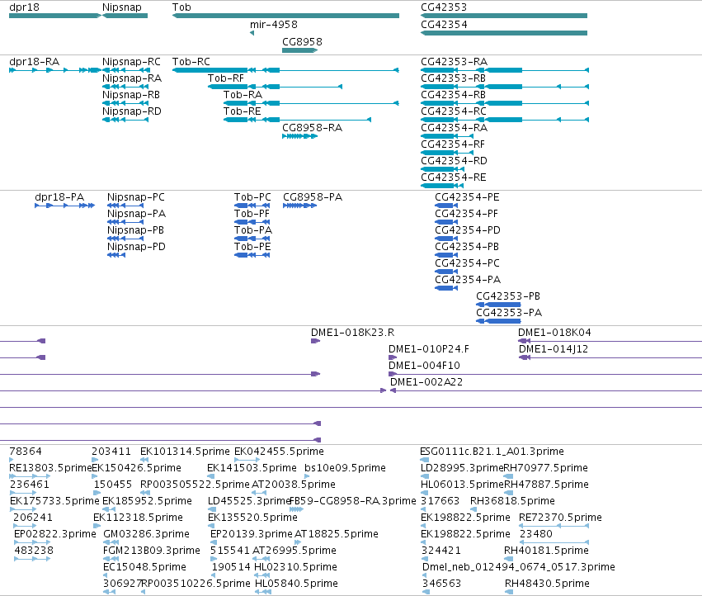Select BAC clone DME1-004F10
This screenshot has height=596, width=702.
pyautogui.click(x=545, y=374)
